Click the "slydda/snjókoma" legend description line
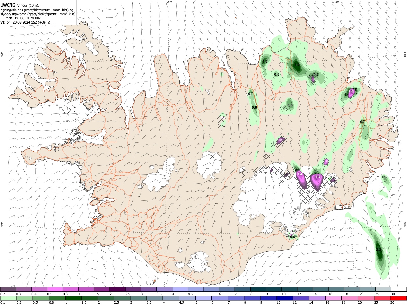407x305 pixels. 38,14
